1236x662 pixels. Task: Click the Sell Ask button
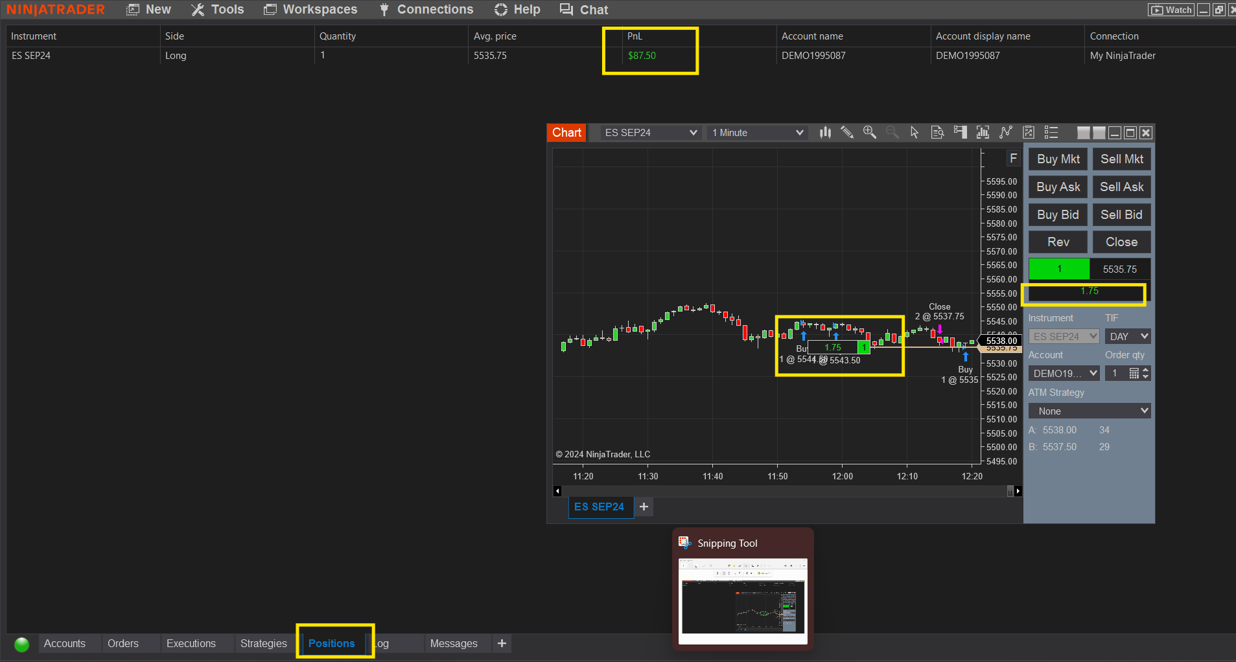pyautogui.click(x=1122, y=187)
